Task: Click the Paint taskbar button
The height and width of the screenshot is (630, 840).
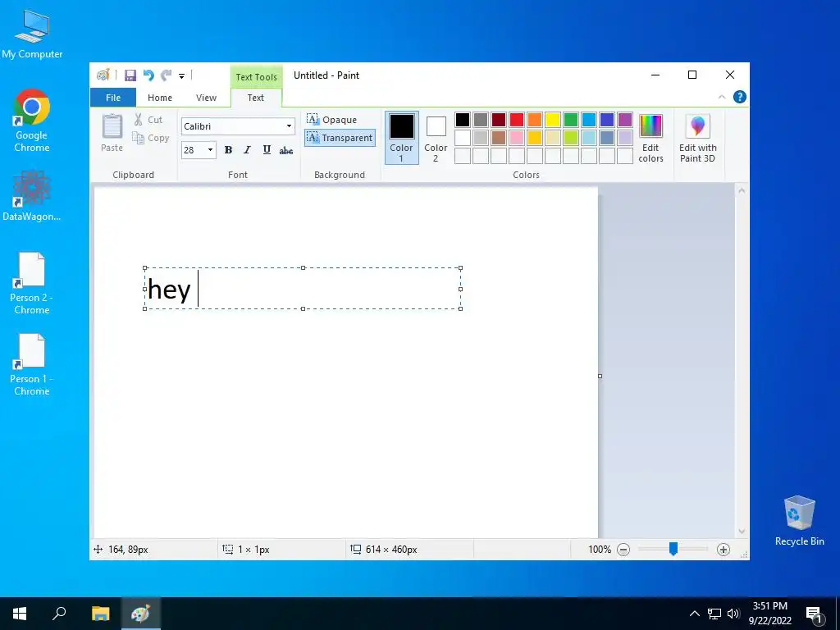Action: 140,614
